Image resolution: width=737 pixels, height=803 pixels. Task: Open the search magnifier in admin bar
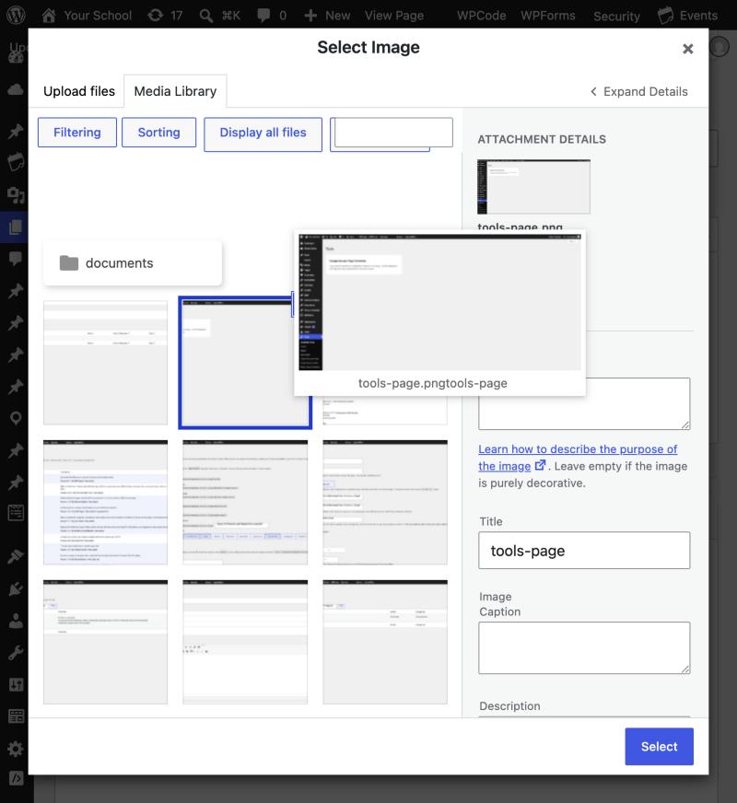click(205, 16)
